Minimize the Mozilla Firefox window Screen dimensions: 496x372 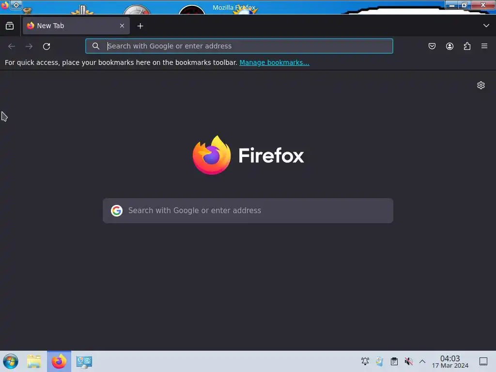(452, 5)
